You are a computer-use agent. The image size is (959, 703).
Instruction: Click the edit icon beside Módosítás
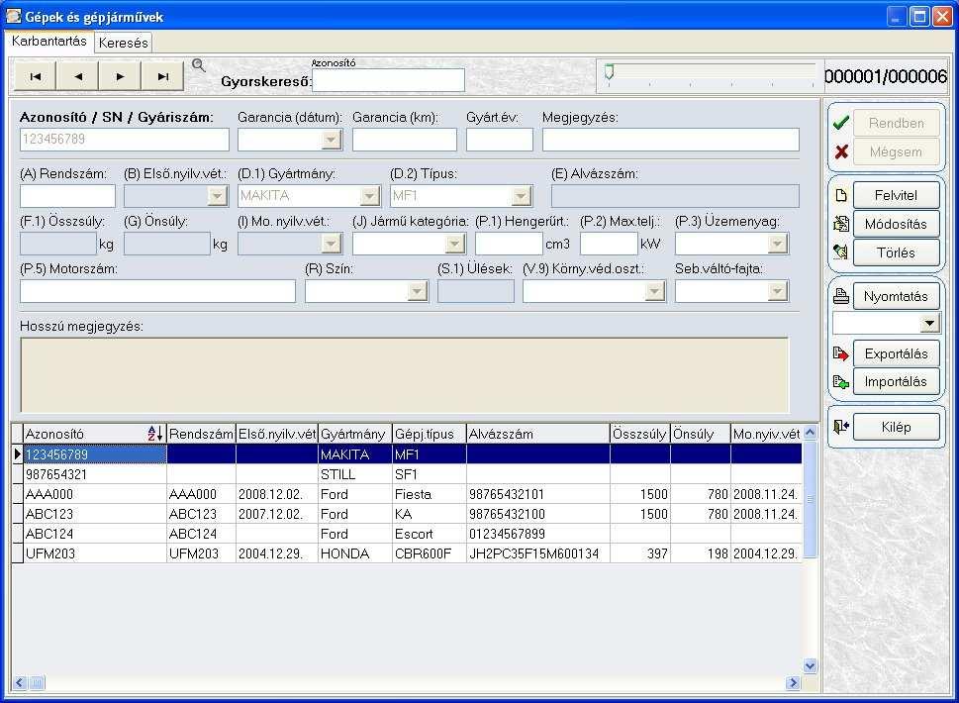pos(841,224)
